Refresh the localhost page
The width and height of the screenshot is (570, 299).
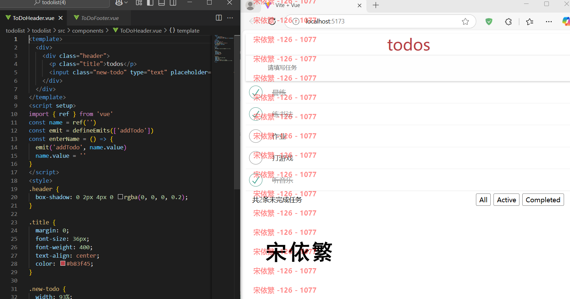(x=272, y=21)
